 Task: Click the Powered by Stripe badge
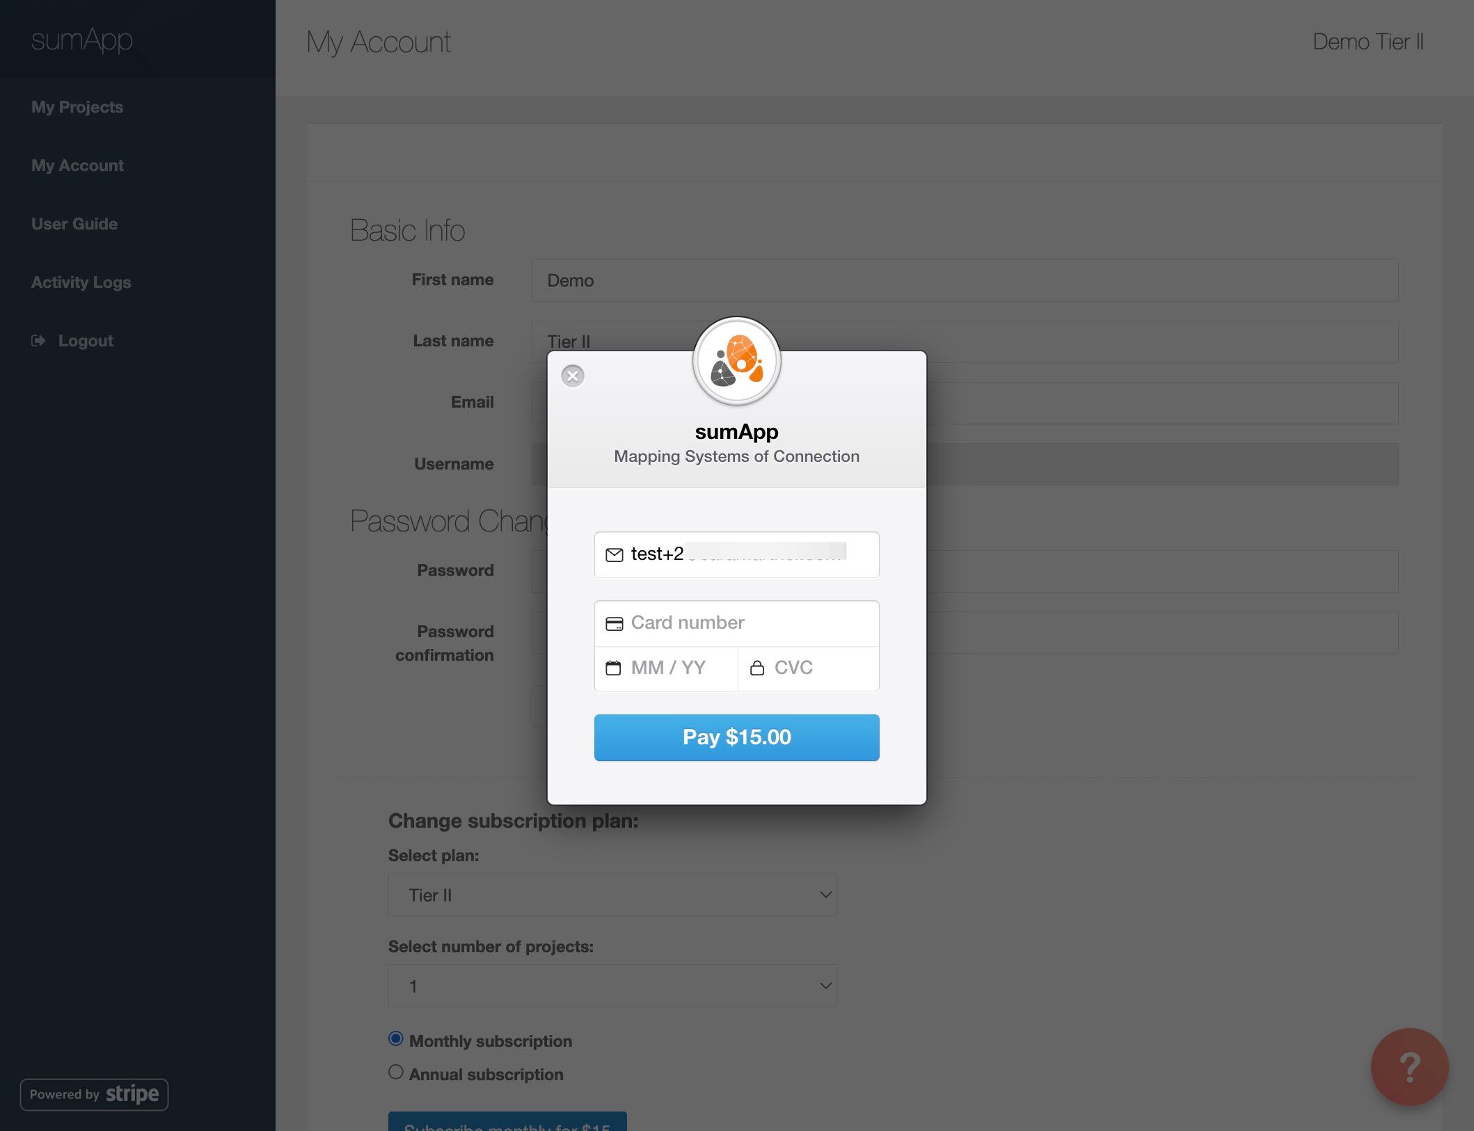[x=94, y=1094]
